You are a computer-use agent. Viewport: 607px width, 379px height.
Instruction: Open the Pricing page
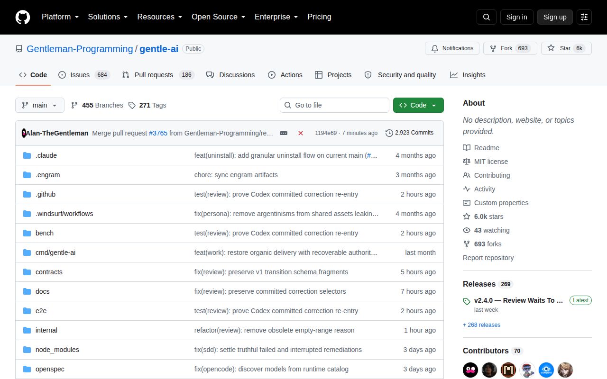319,17
